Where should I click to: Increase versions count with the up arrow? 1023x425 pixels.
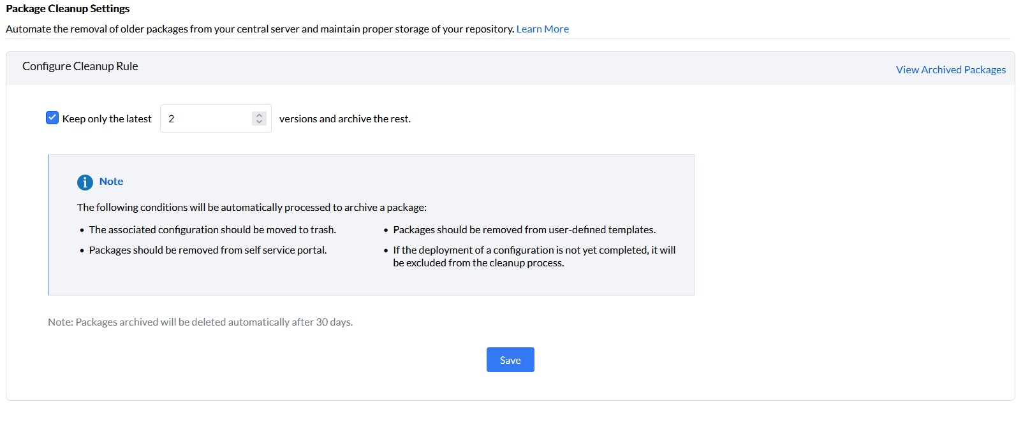[259, 115]
